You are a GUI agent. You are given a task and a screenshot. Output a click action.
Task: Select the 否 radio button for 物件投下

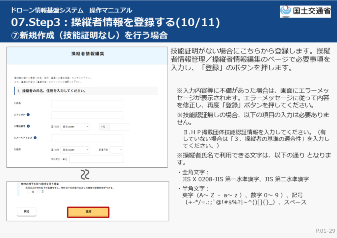39,191
